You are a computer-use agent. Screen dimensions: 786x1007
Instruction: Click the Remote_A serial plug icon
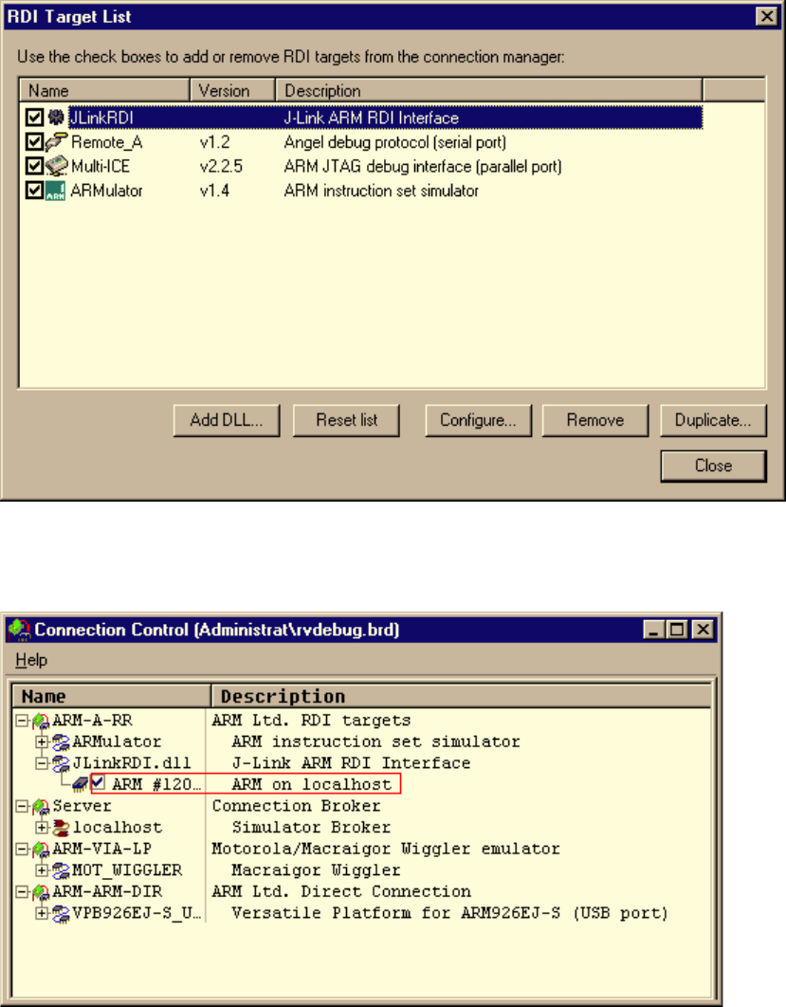point(57,141)
